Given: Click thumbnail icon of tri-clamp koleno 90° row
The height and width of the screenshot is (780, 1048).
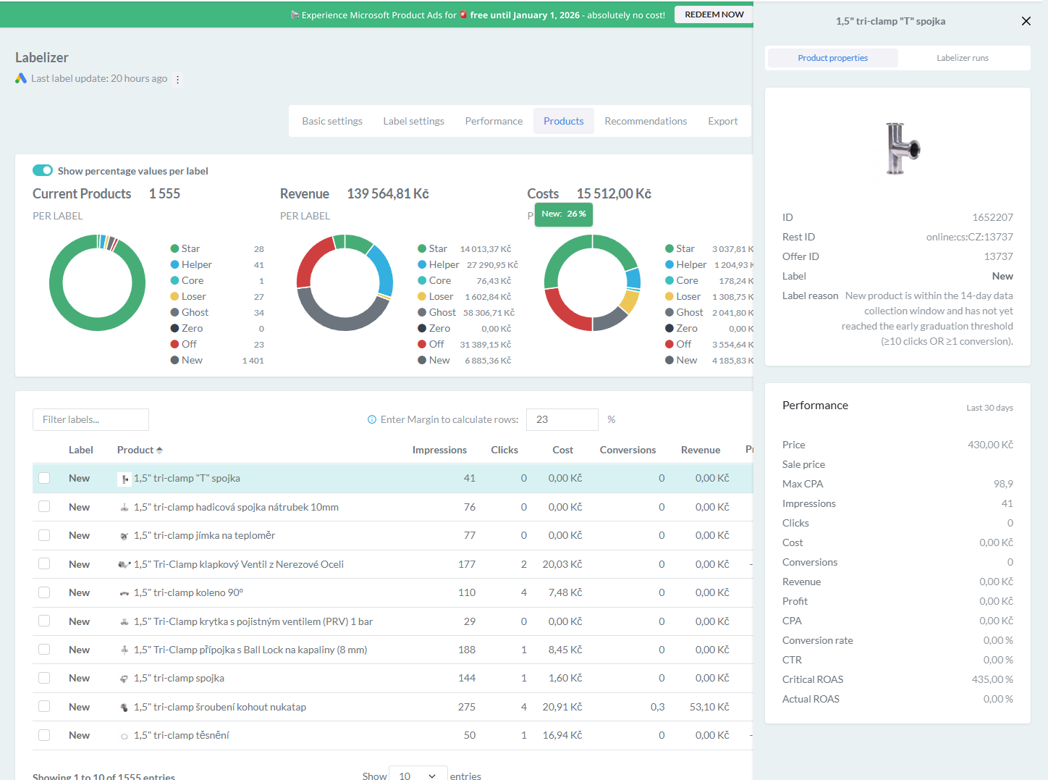Looking at the screenshot, I should click(x=124, y=593).
